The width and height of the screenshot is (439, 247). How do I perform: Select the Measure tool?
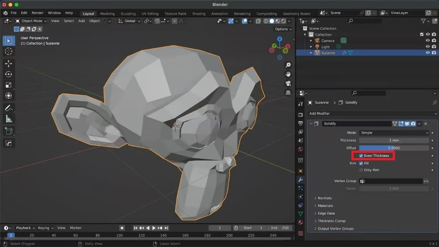click(9, 119)
